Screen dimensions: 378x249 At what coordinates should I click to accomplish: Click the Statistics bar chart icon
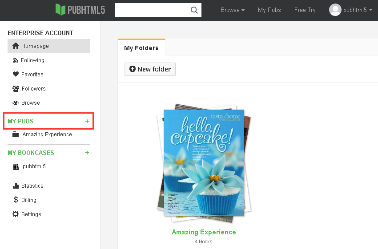click(x=16, y=186)
